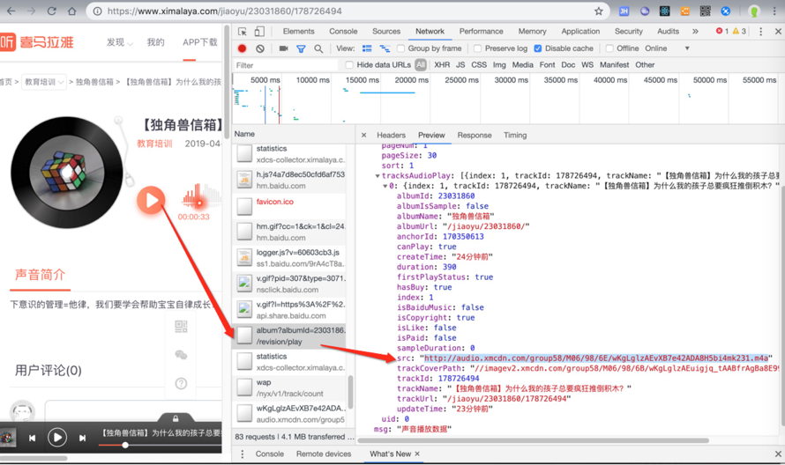This screenshot has height=465, width=785.
Task: Collapse the 0 index track object
Action: point(385,186)
